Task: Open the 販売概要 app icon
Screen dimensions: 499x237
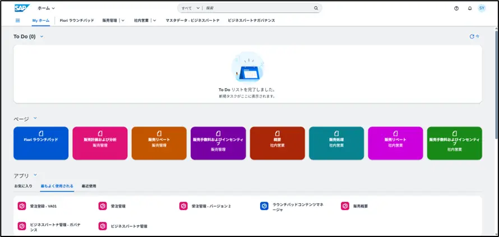Action: coord(345,206)
